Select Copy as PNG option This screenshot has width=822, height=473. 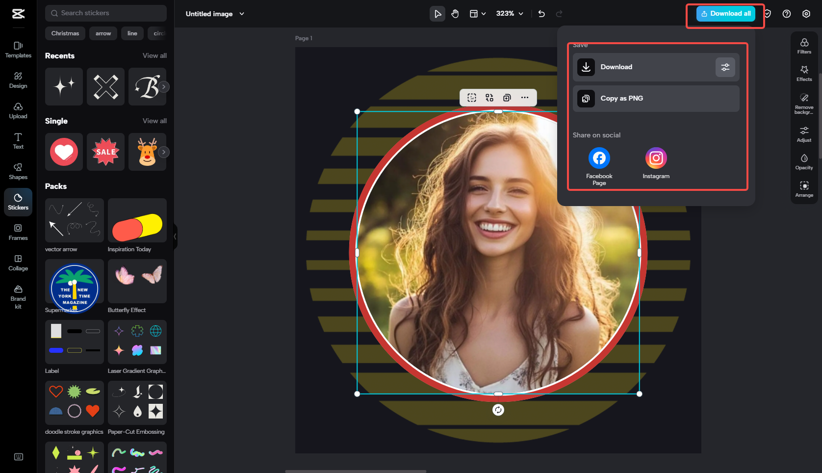coord(656,99)
